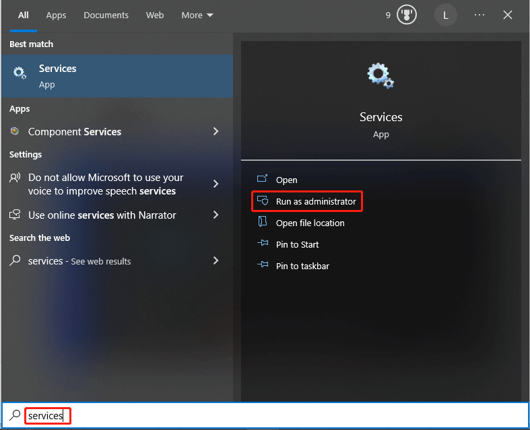Click the Pin to taskbar pin icon
Image resolution: width=530 pixels, height=430 pixels.
[263, 264]
